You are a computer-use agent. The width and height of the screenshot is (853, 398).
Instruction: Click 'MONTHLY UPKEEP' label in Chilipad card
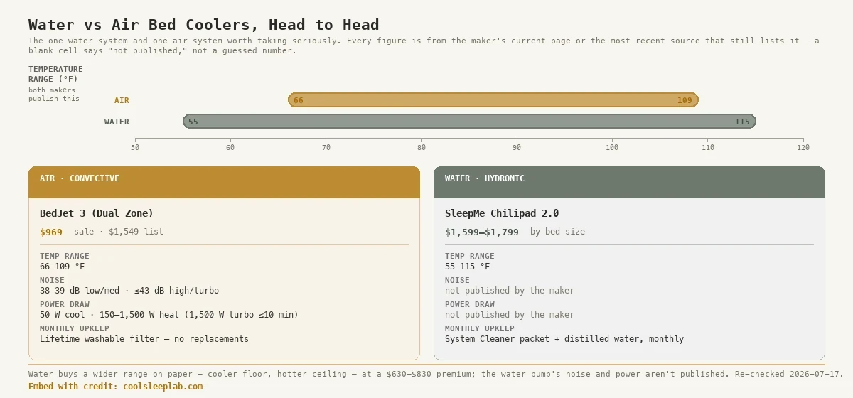click(478, 328)
